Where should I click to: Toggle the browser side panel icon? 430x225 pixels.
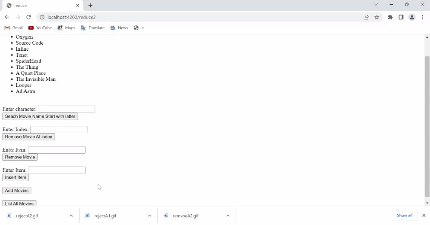401,17
